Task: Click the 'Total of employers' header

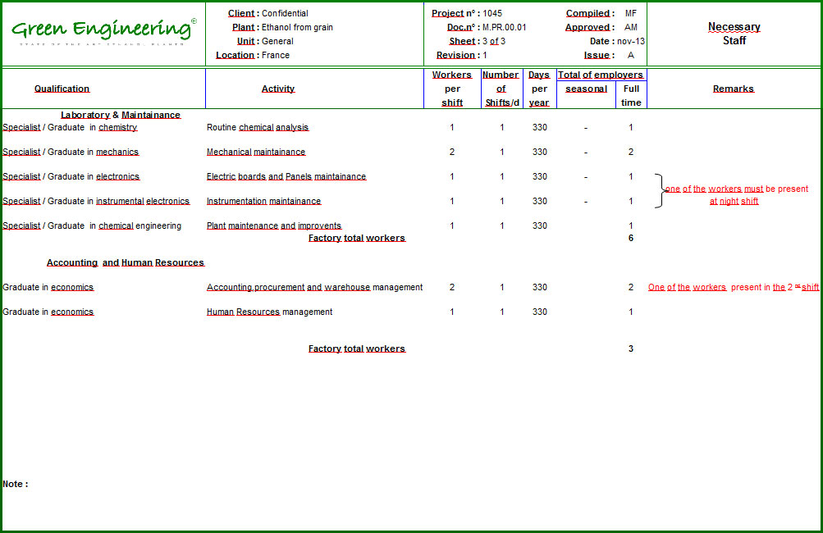Action: 601,75
